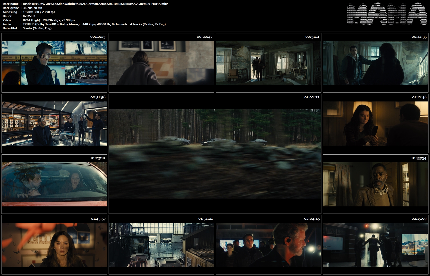Click the Dateigröße label
The image size is (430, 276).
pyautogui.click(x=11, y=8)
